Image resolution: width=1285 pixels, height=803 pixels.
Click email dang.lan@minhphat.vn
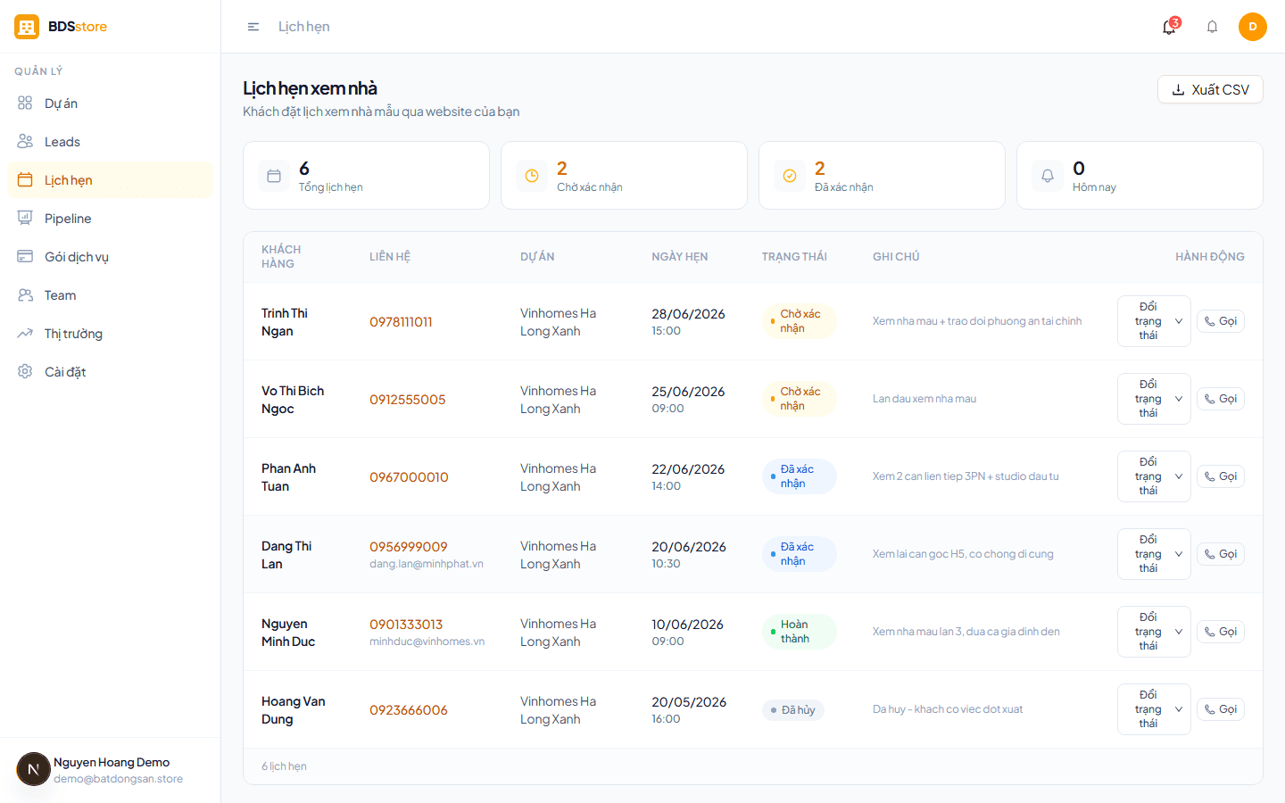tap(427, 564)
